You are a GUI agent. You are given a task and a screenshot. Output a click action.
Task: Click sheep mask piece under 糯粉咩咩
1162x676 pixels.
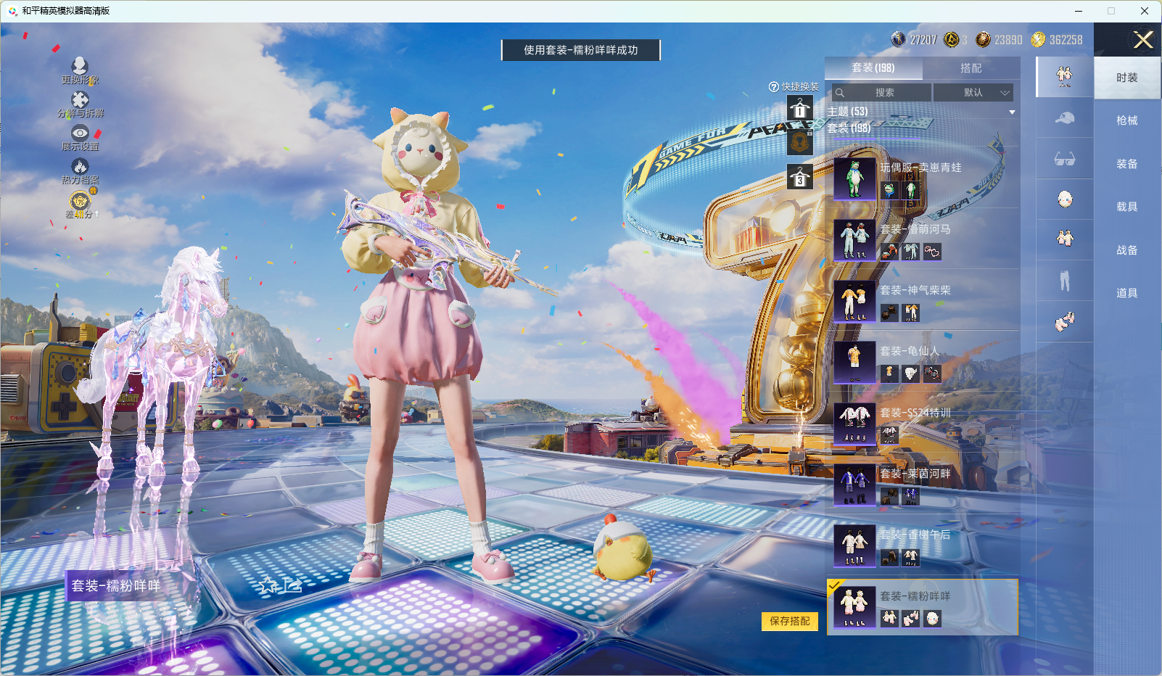point(933,618)
